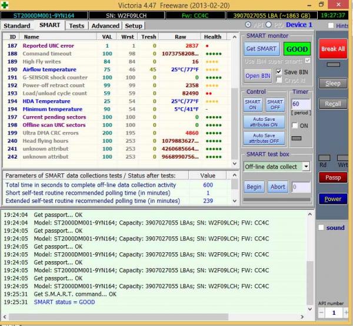353x326 pixels.
Task: Toggle the sound checkbox
Action: click(321, 228)
